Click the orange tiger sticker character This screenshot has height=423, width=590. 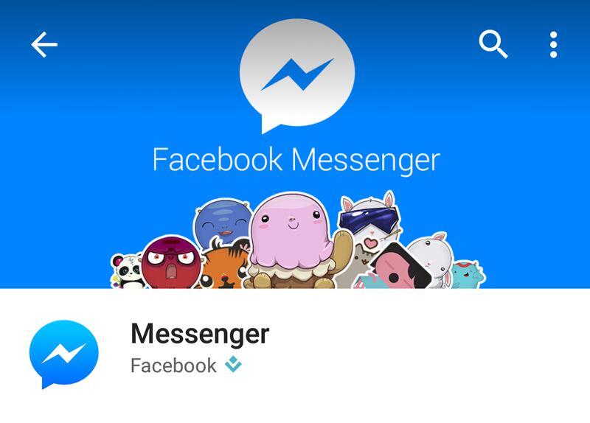point(224,268)
